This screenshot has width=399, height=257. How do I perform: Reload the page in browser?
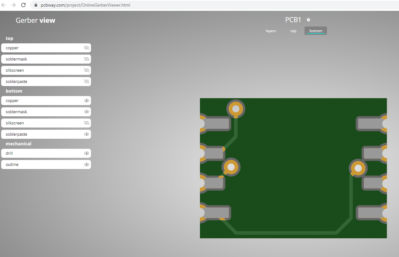(23, 5)
